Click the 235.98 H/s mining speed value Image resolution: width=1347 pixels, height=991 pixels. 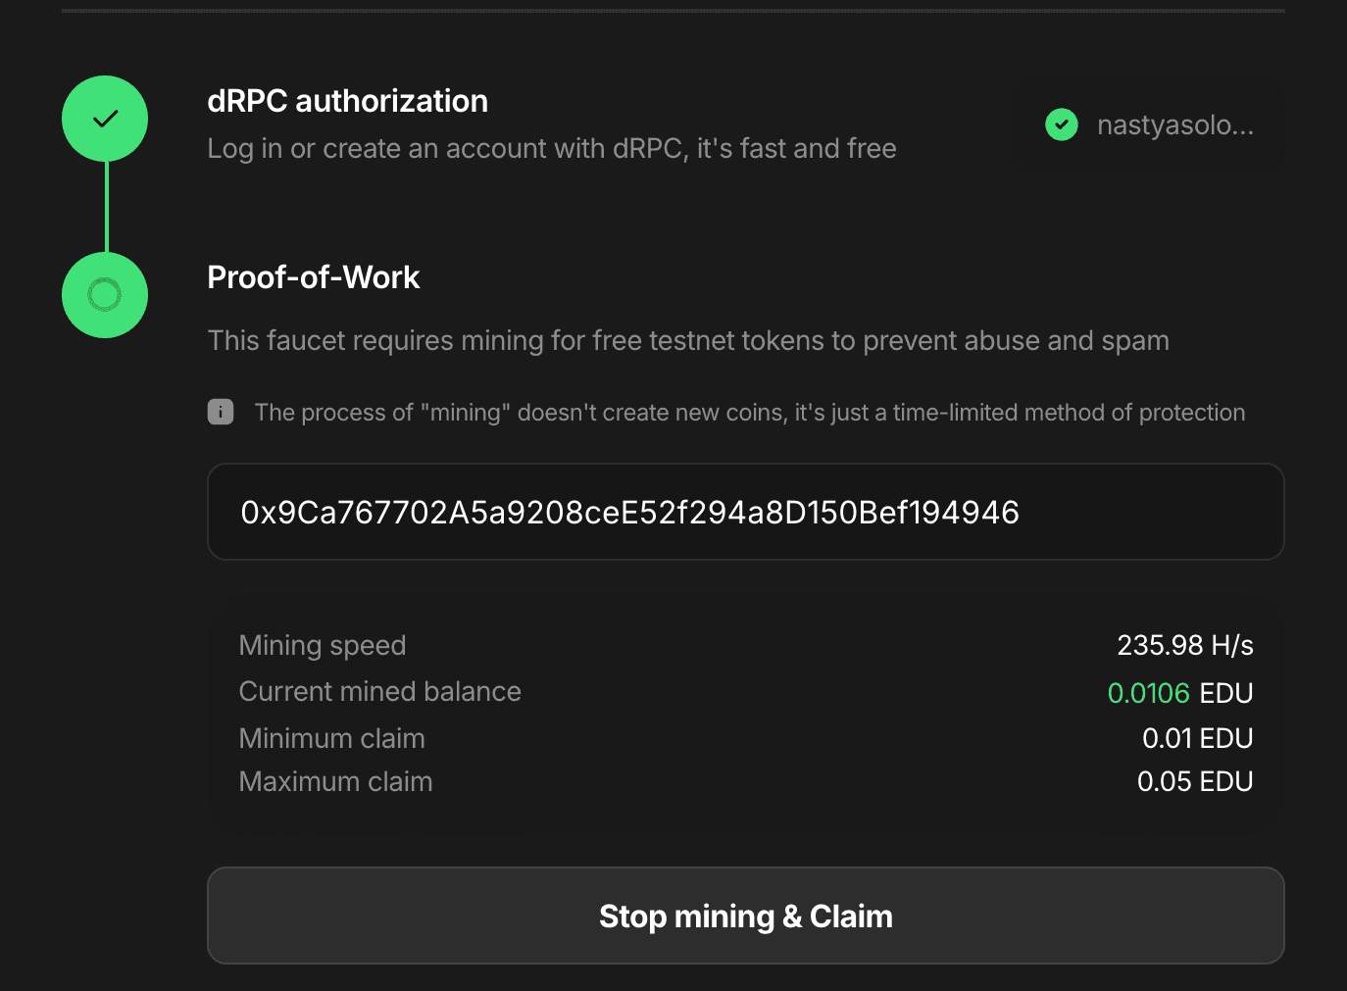click(x=1185, y=645)
